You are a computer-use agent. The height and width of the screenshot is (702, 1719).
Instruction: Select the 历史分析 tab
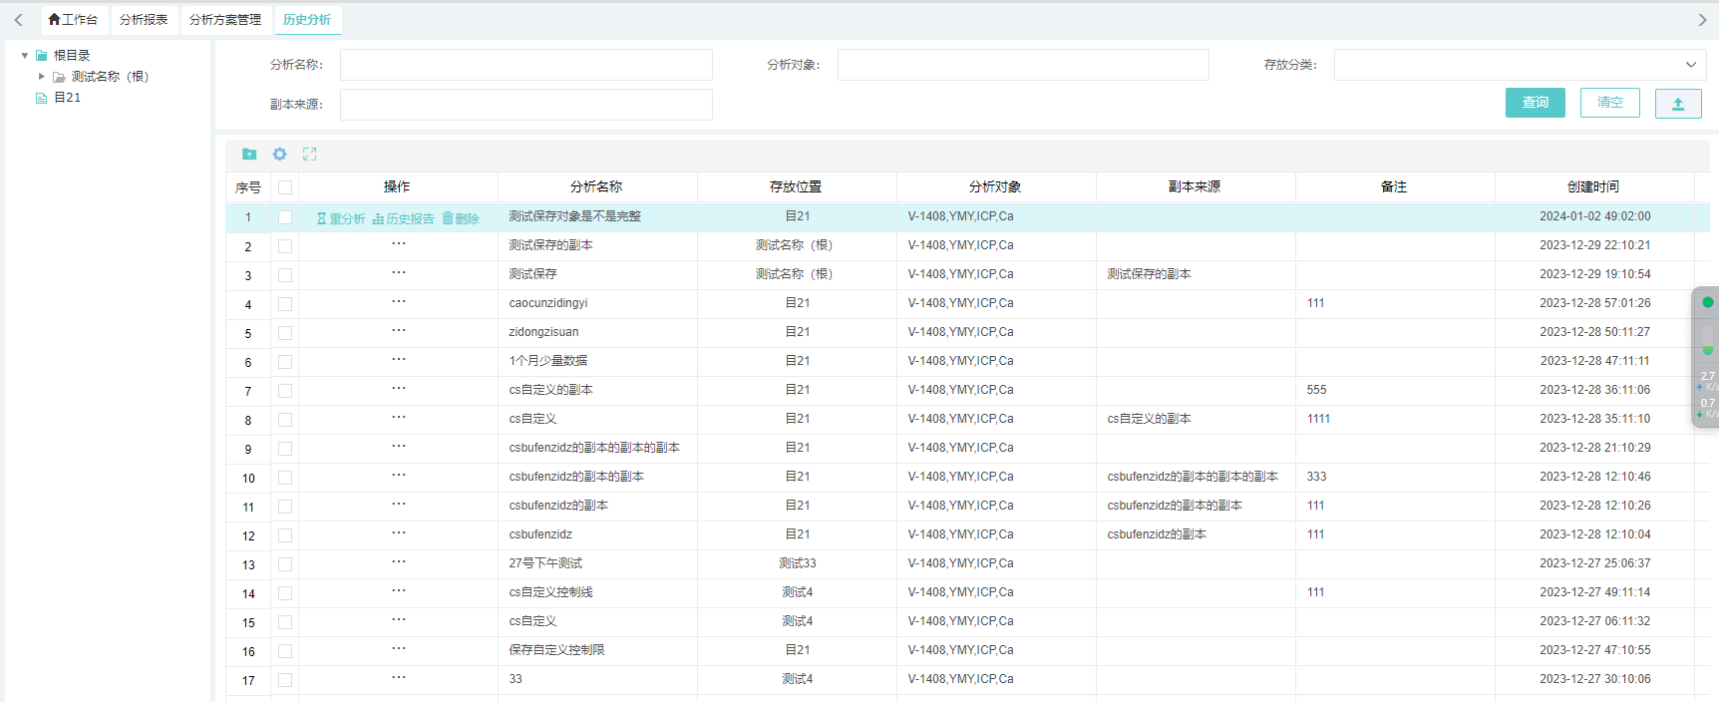[x=307, y=20]
